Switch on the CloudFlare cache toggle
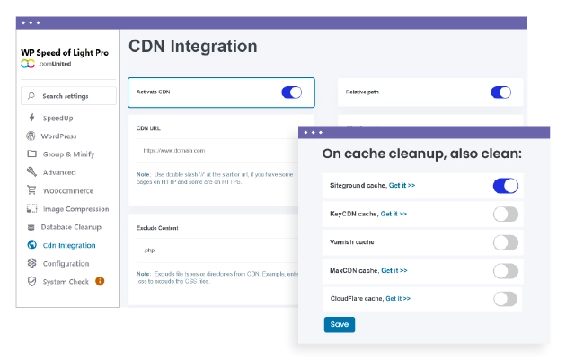Image resolution: width=566 pixels, height=360 pixels. (506, 299)
